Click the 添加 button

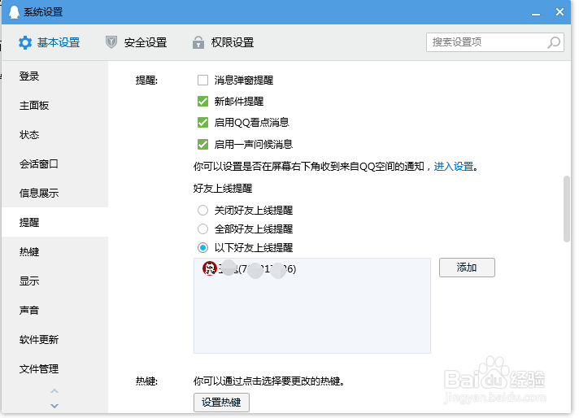coord(467,268)
